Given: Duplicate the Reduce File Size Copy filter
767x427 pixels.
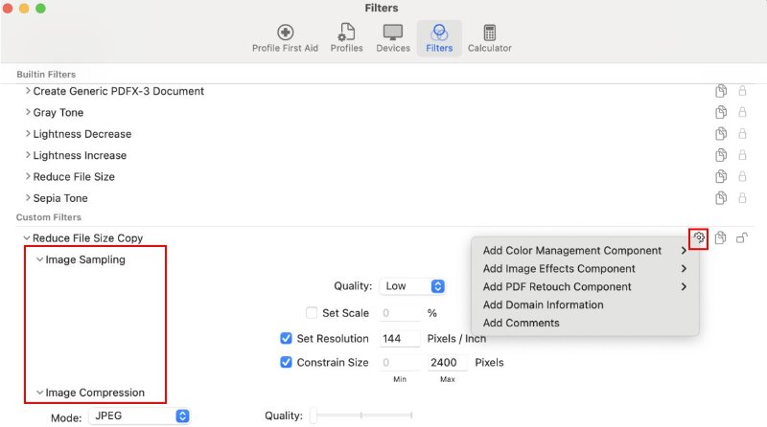Looking at the screenshot, I should (x=721, y=238).
